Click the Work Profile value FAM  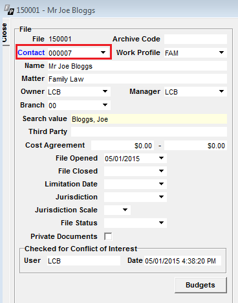click(x=171, y=53)
